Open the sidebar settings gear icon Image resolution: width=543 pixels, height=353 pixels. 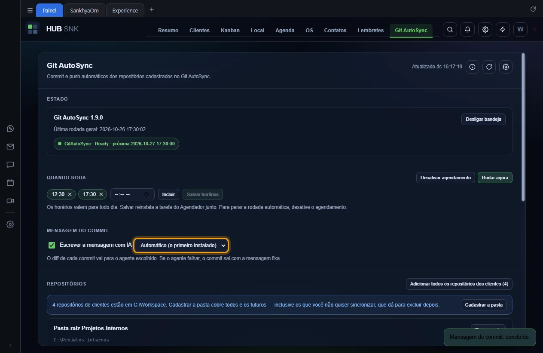point(10,224)
